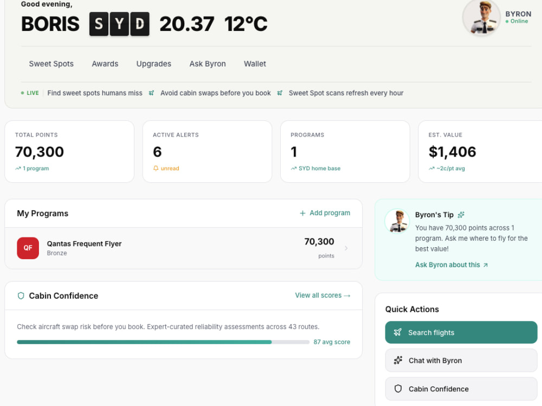The height and width of the screenshot is (406, 542).
Task: Click the arrow icon after 'Ask Byron about this'
Action: click(x=485, y=265)
